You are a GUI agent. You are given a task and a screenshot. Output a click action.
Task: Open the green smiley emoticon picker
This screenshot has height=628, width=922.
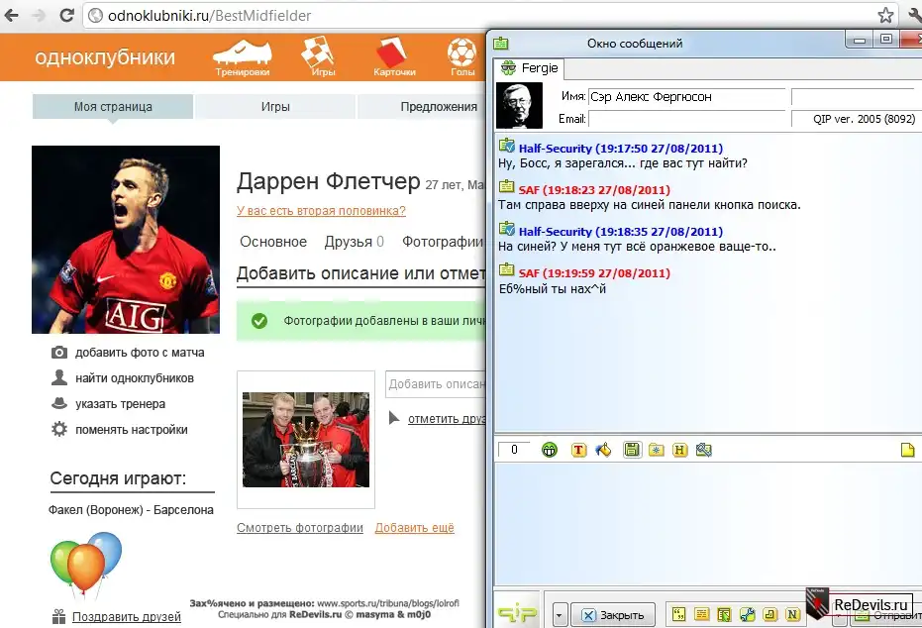coord(550,450)
